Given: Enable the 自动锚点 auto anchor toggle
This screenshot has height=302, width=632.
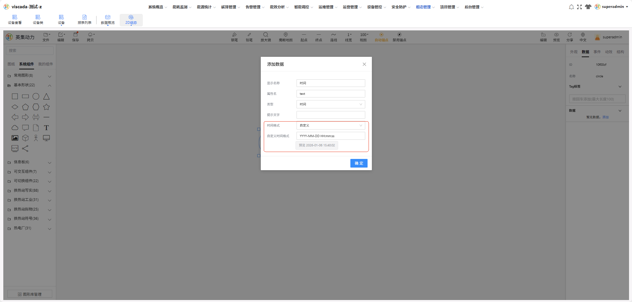Looking at the screenshot, I should coord(381,37).
